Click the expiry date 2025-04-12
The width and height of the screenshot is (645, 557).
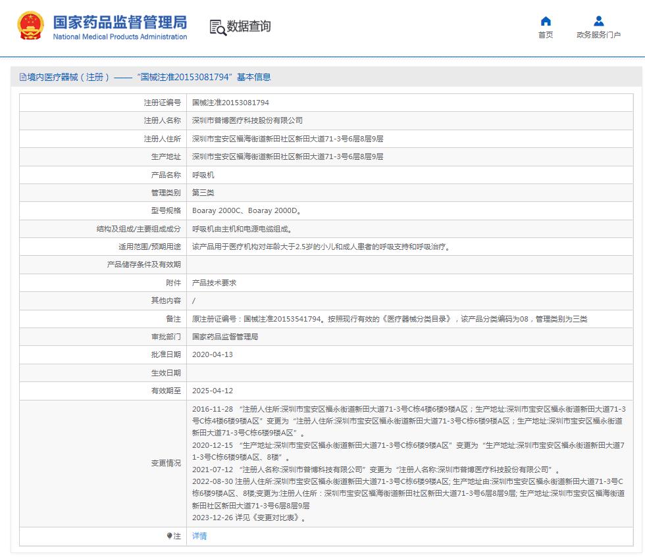click(212, 391)
